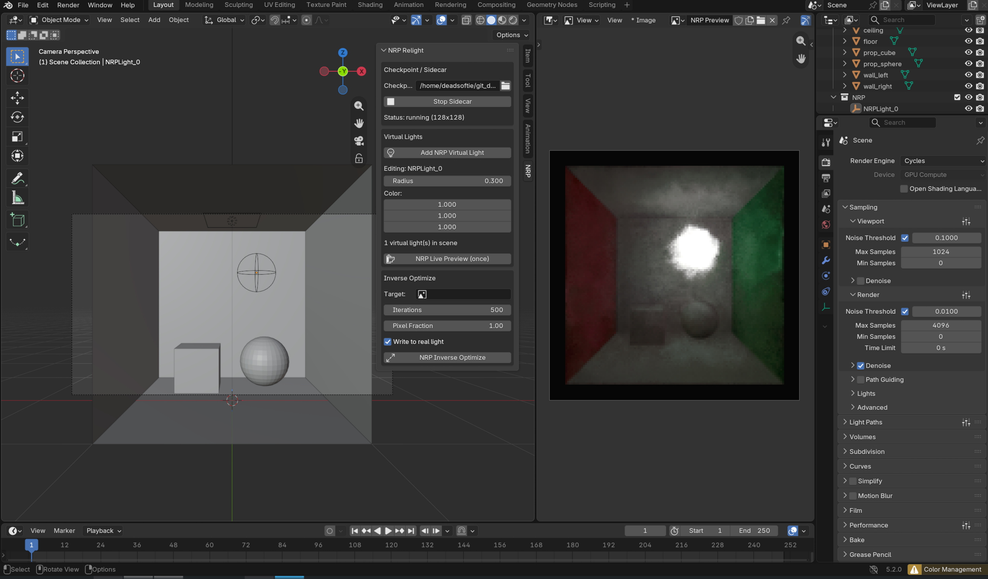The height and width of the screenshot is (579, 988).
Task: Open the Render properties tab
Action: click(x=826, y=162)
